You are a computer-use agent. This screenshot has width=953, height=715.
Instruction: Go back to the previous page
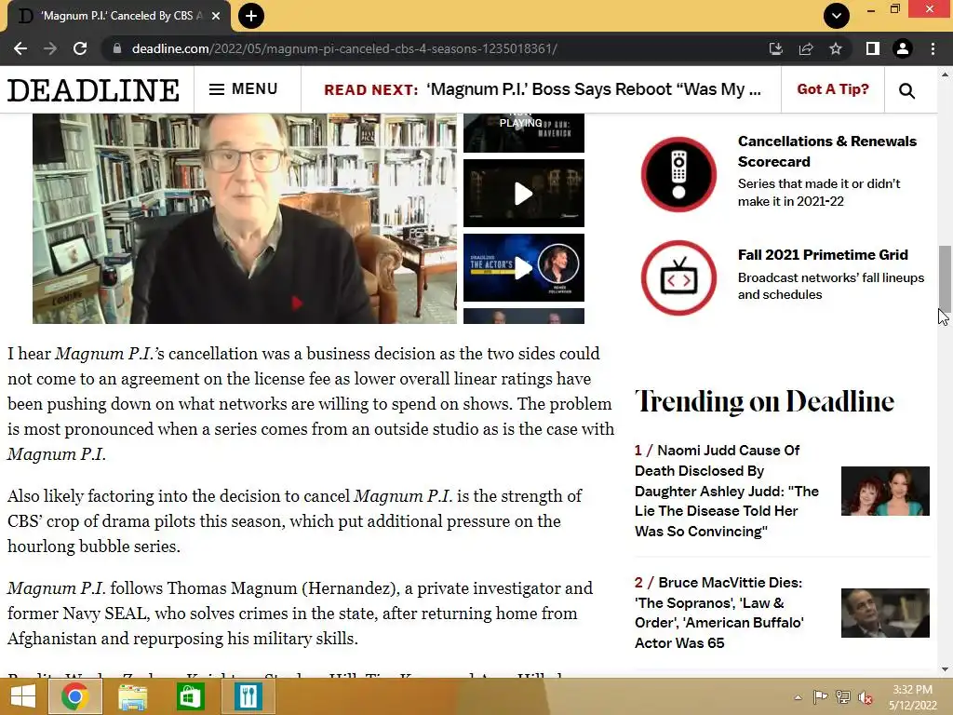click(x=20, y=48)
